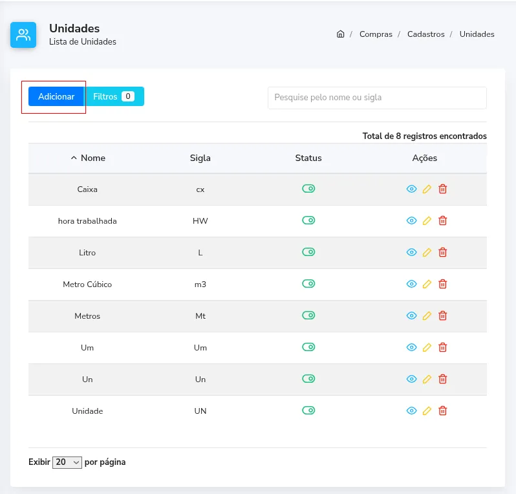Toggle status of the Un unit
Screen dimensions: 516x494
point(308,379)
